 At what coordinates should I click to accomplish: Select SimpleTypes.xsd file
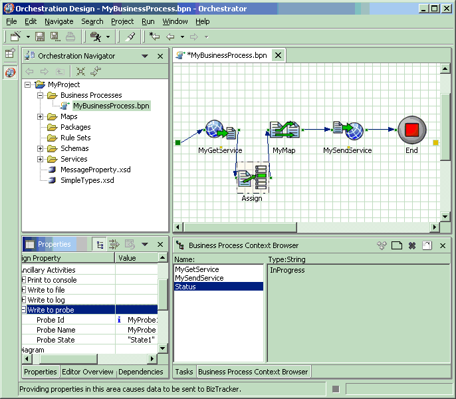point(87,180)
